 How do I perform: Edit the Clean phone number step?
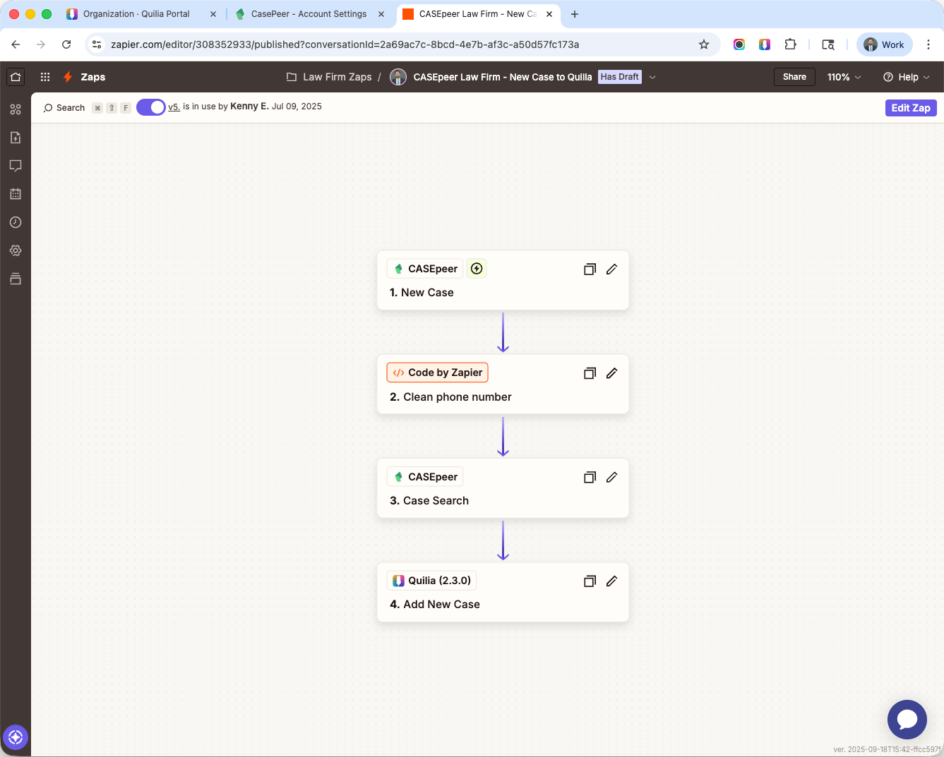click(x=612, y=373)
